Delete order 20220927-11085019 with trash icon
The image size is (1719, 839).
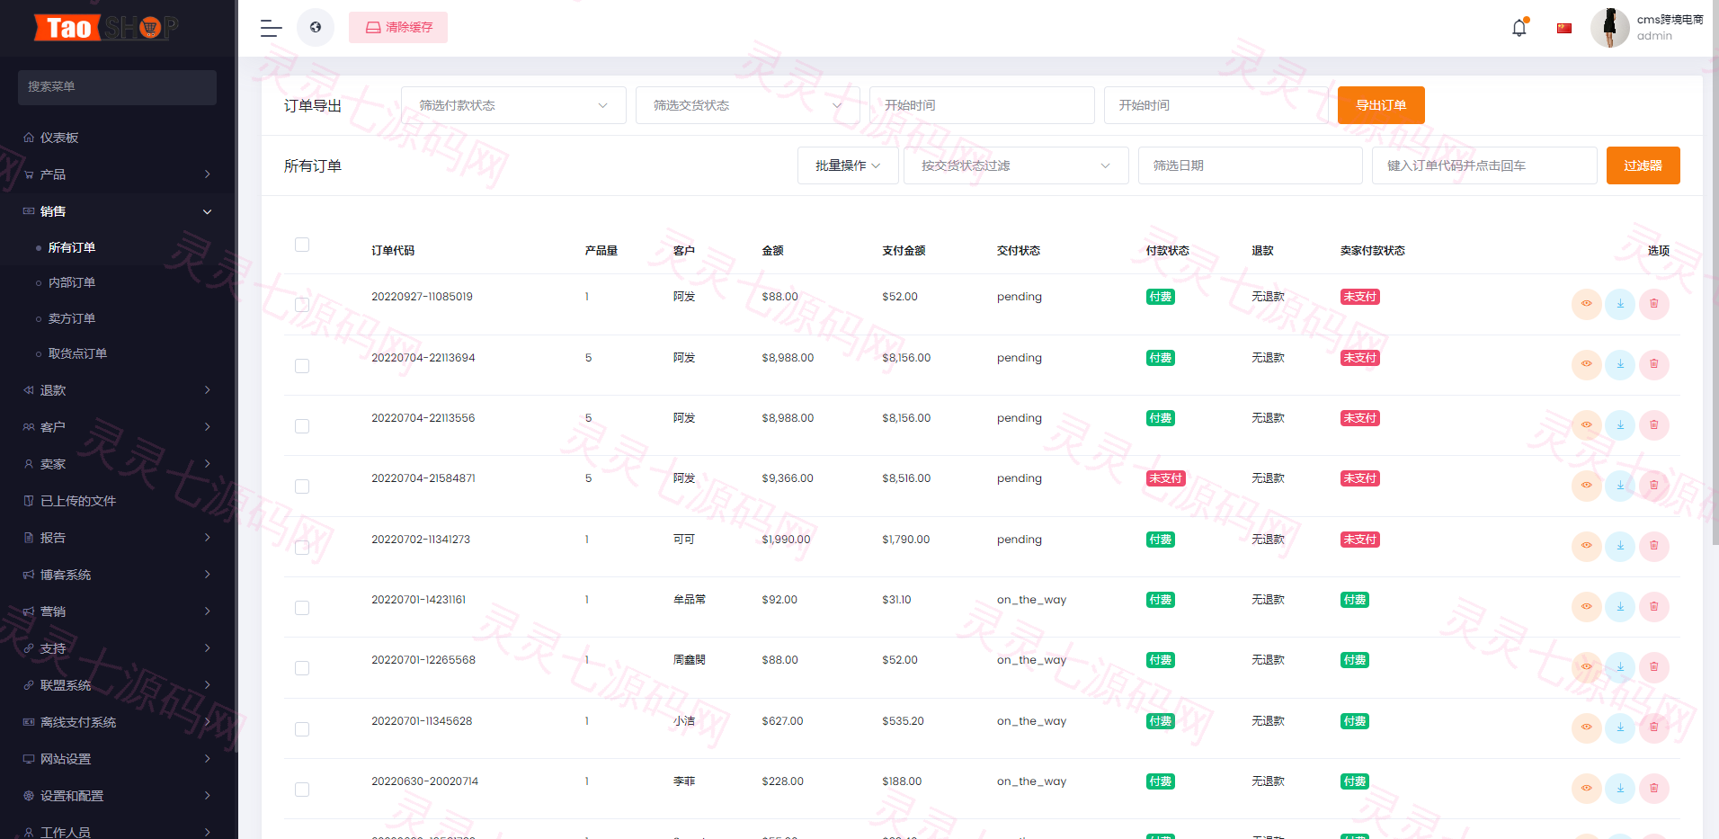(x=1654, y=304)
